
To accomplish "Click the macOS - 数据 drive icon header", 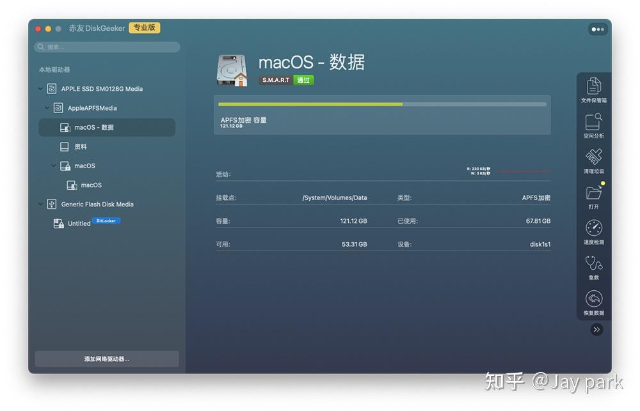I will [232, 68].
